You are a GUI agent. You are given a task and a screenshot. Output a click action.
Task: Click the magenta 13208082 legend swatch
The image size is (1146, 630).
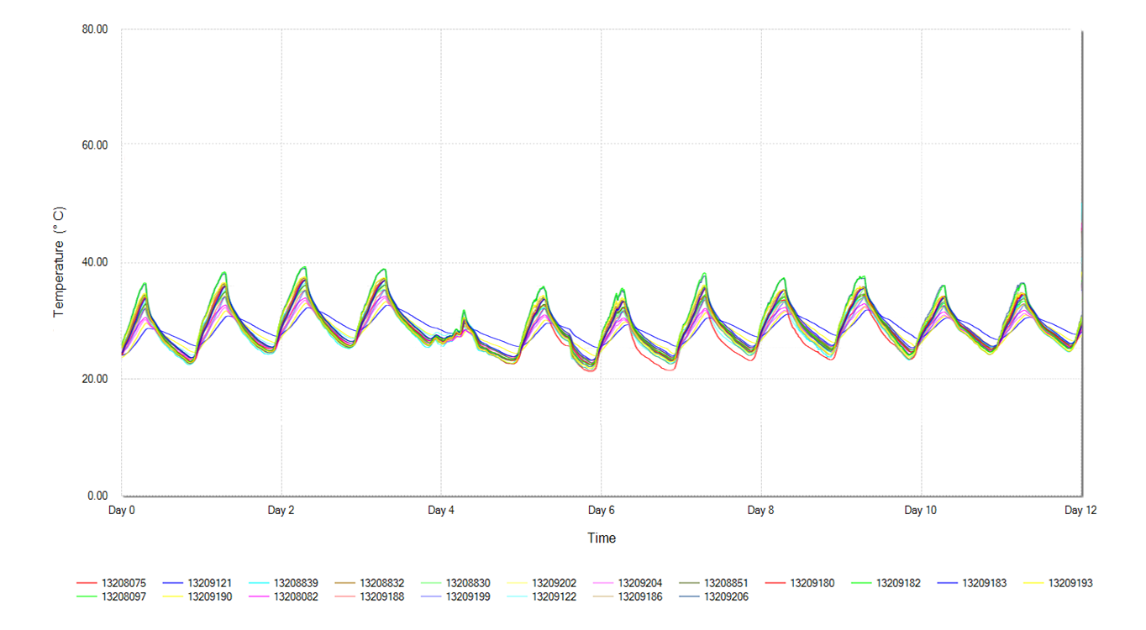pos(260,597)
